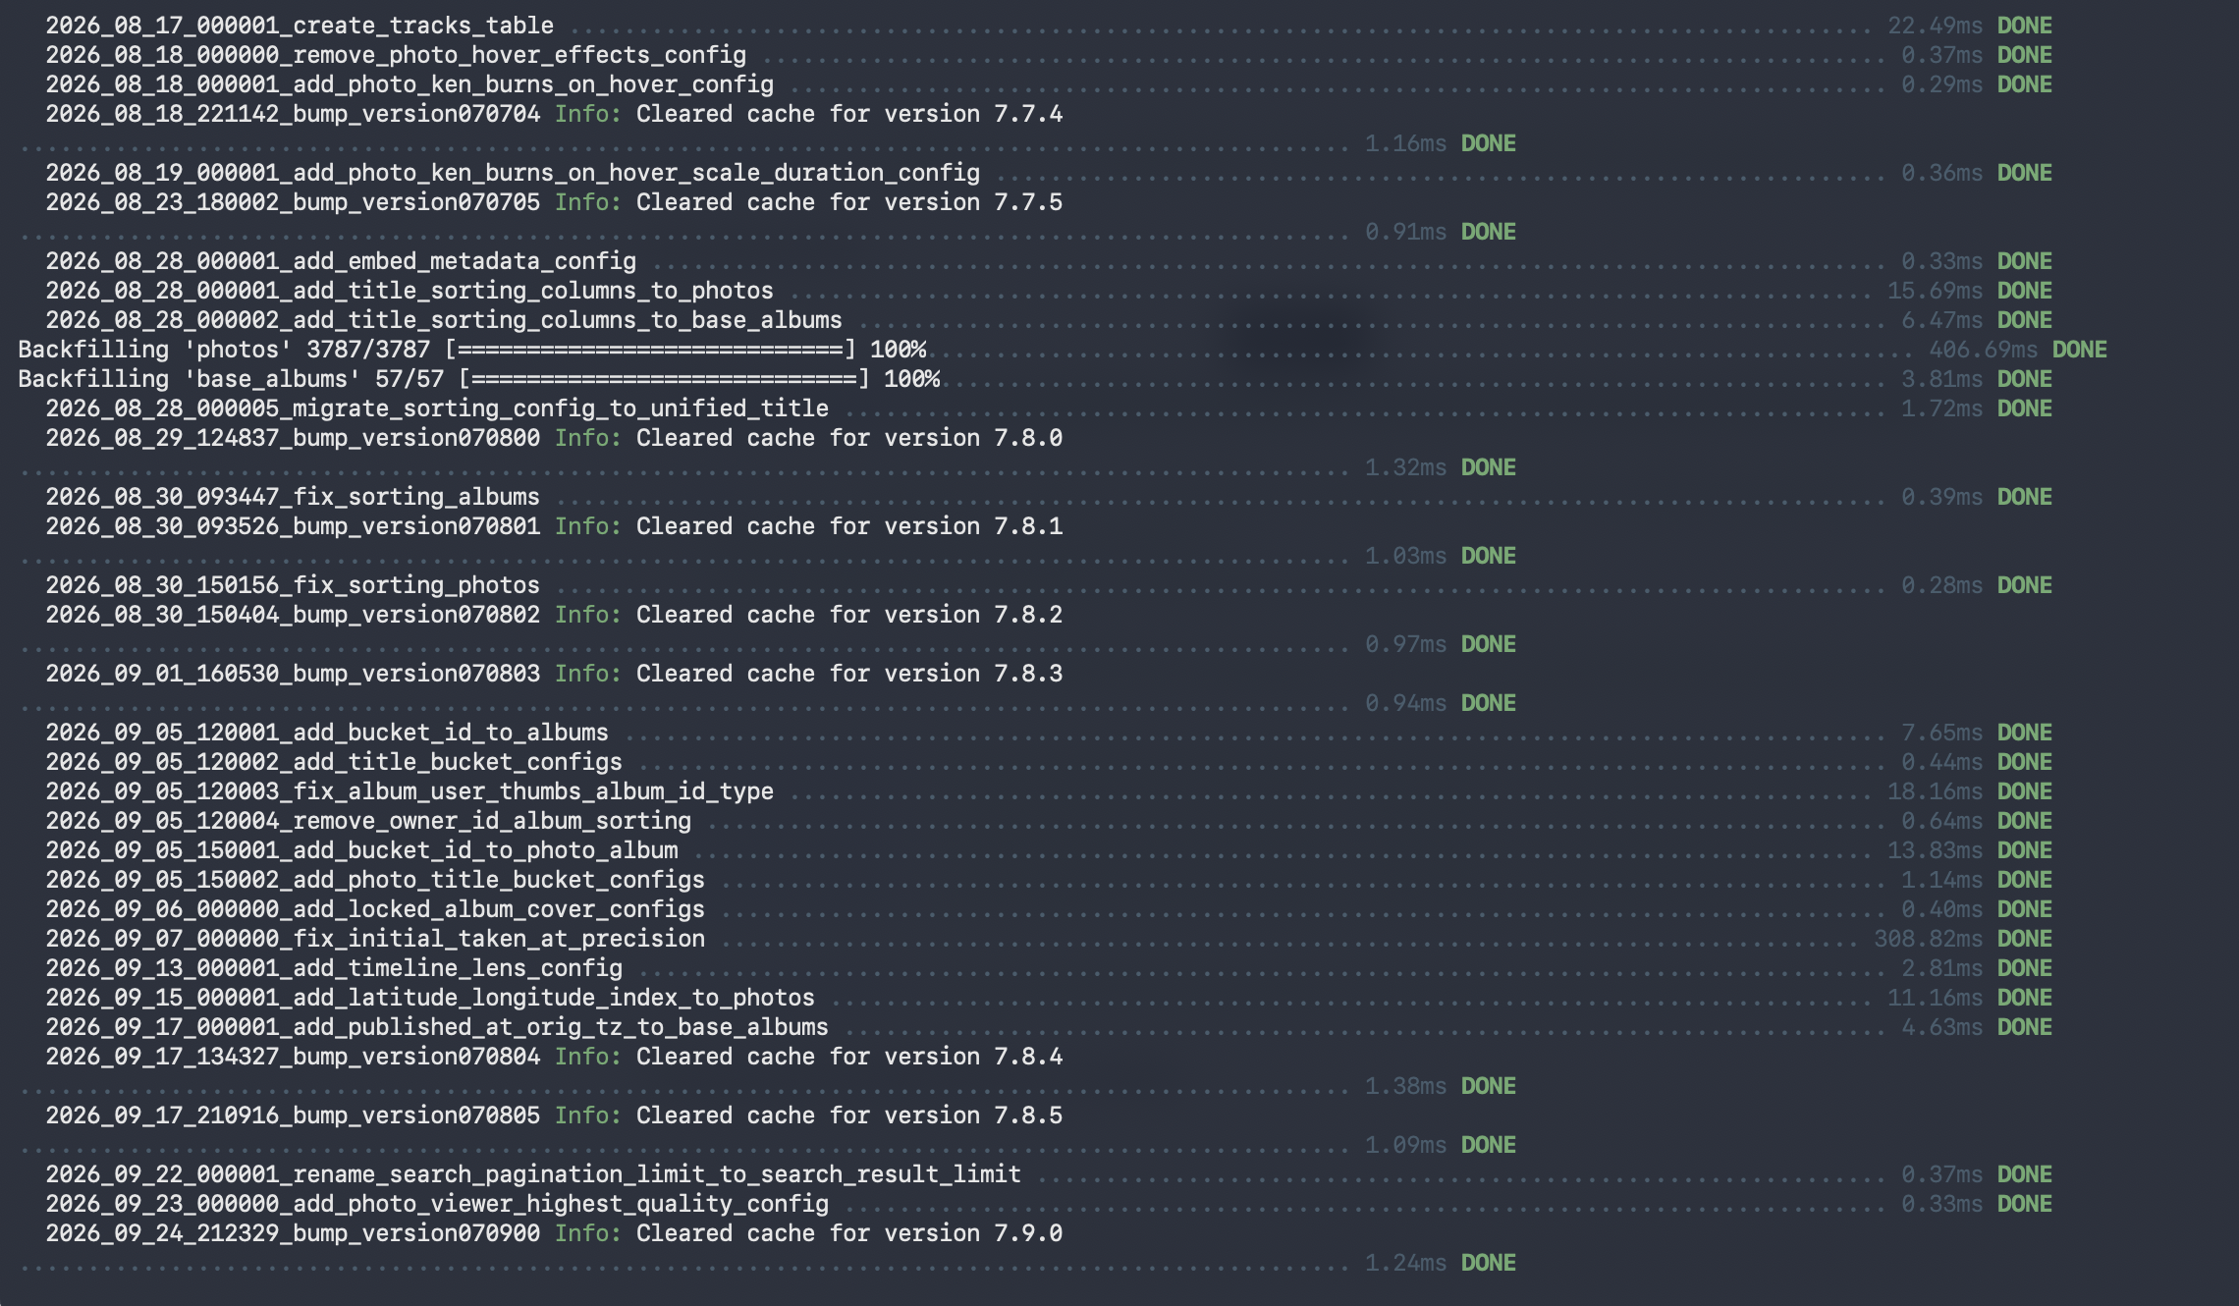The height and width of the screenshot is (1306, 2239).
Task: Click add_photo_title_bucket_configs migration name
Action: (x=375, y=880)
